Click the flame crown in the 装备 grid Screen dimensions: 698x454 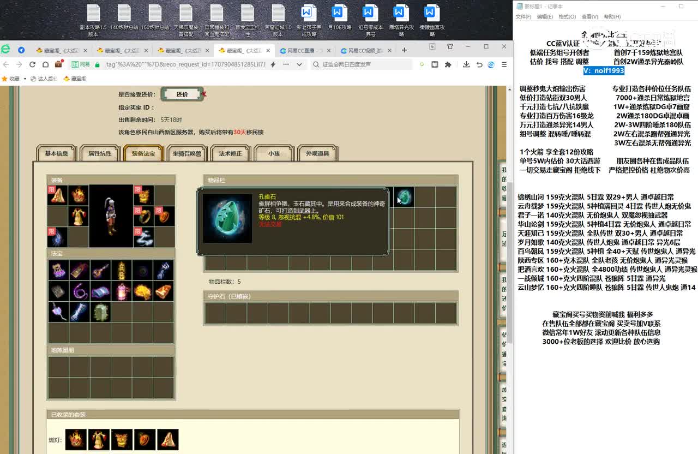click(x=79, y=195)
